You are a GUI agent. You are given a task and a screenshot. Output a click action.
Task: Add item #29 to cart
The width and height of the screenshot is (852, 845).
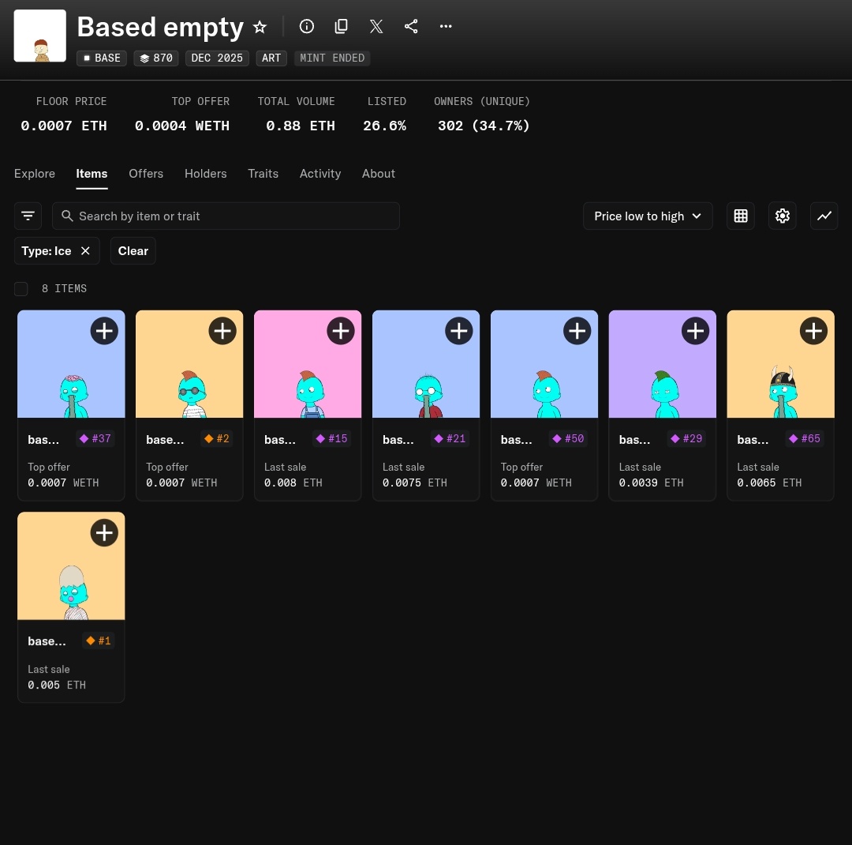coord(696,331)
